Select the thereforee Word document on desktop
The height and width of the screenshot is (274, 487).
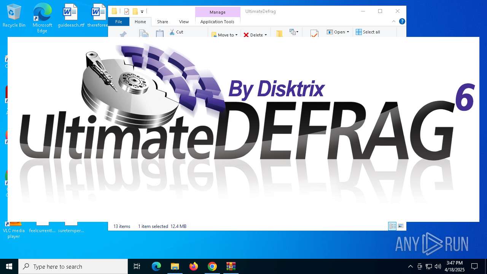[x=98, y=16]
